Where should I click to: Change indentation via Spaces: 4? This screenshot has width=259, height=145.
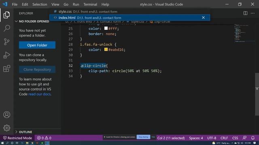(x=196, y=138)
